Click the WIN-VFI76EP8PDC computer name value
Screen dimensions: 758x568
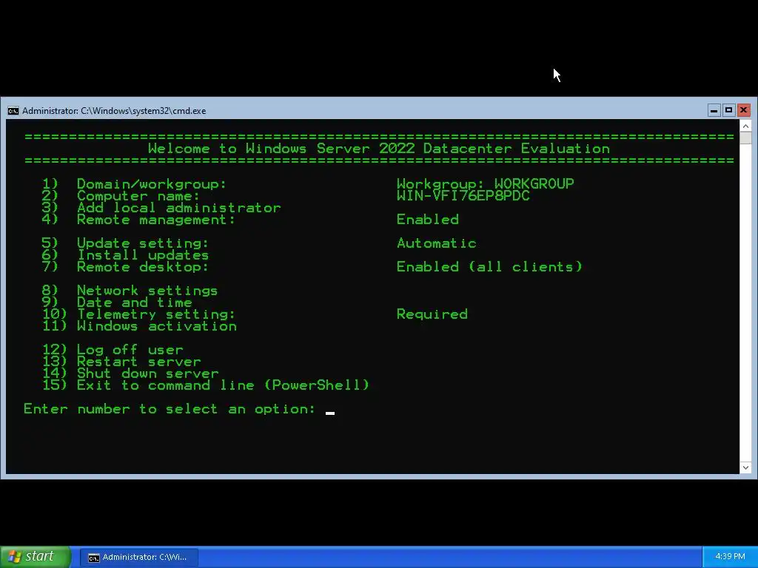pyautogui.click(x=463, y=195)
